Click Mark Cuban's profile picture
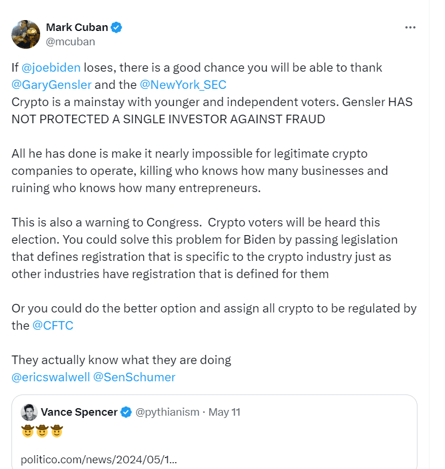 pos(25,34)
